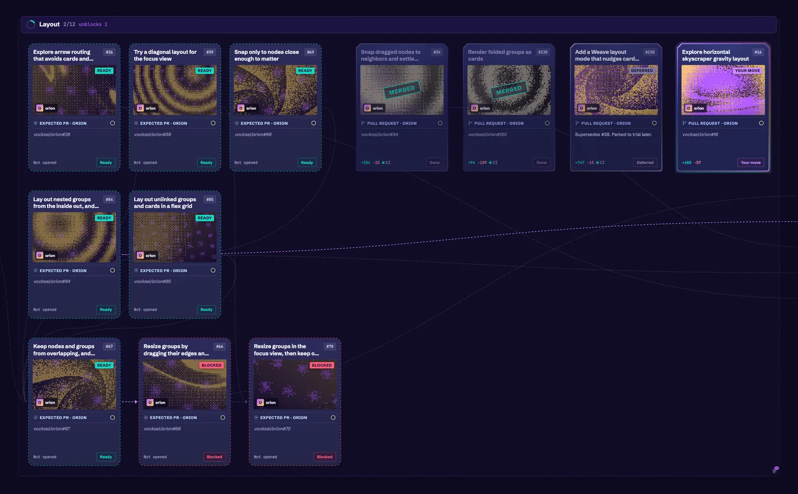This screenshot has width=798, height=494.
Task: Click orion avatar on Resize groups card #66
Action: [x=150, y=402]
